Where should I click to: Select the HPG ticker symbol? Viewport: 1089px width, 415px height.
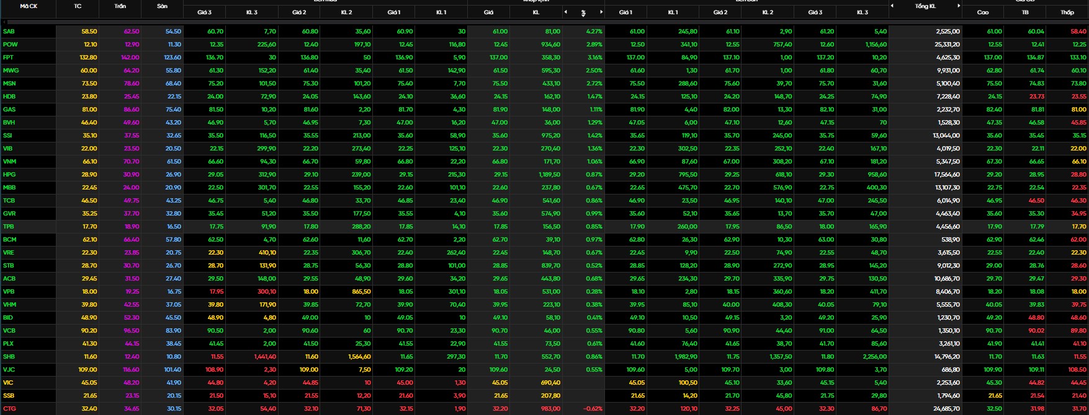(x=9, y=174)
